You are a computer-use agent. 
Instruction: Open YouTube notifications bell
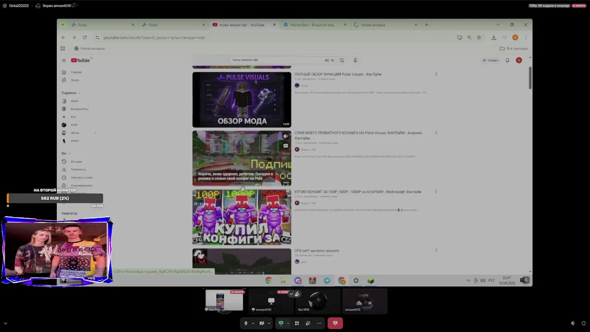(507, 60)
